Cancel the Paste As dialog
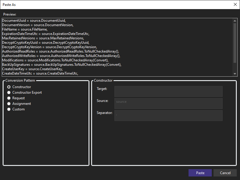 [225, 173]
